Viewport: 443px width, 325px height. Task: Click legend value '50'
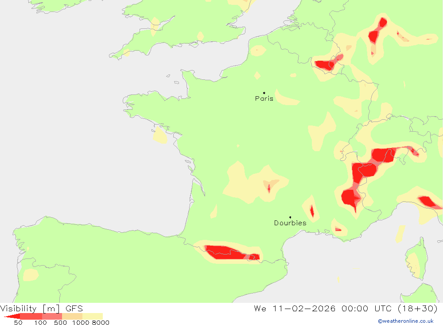[x=18, y=323]
